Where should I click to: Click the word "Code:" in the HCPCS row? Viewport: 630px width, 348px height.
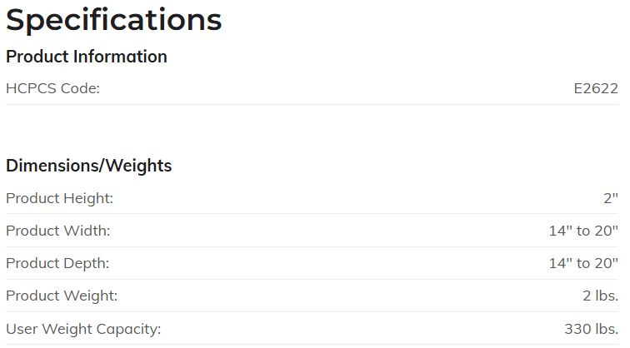pos(81,88)
